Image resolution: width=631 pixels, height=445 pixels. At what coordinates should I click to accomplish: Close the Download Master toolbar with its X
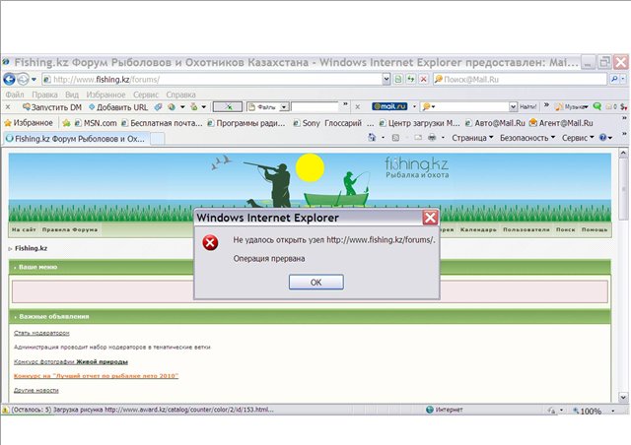(8, 107)
